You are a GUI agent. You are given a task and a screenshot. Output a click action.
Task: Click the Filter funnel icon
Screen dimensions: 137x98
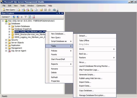(x=25, y=17)
